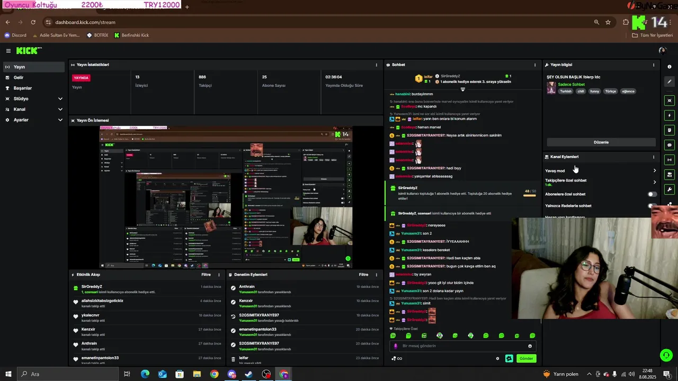The image size is (678, 381).
Task: Go to Gelir in the sidebar
Action: 34,77
